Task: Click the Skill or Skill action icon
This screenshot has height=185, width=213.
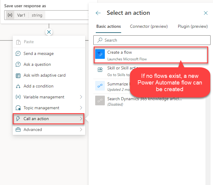Action: tap(100, 70)
